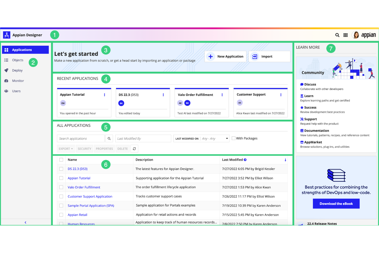Open DS 22.3 card options menu
The image size is (379, 253).
click(x=163, y=95)
